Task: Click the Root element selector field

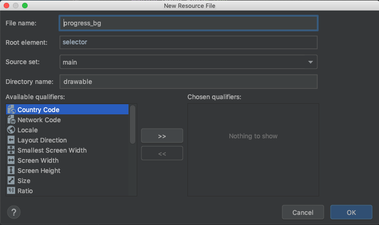Action: [188, 42]
